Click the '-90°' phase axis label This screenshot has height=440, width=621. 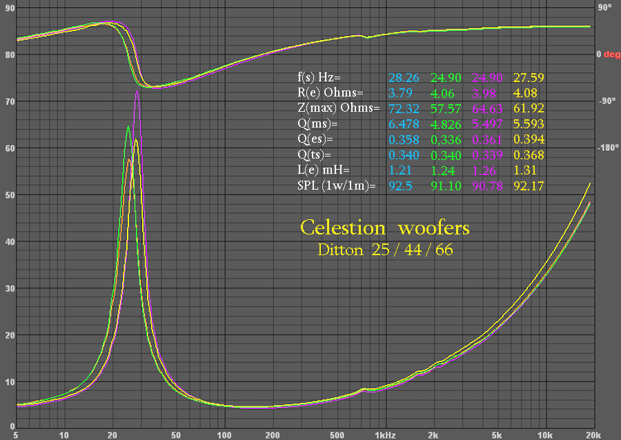point(607,101)
